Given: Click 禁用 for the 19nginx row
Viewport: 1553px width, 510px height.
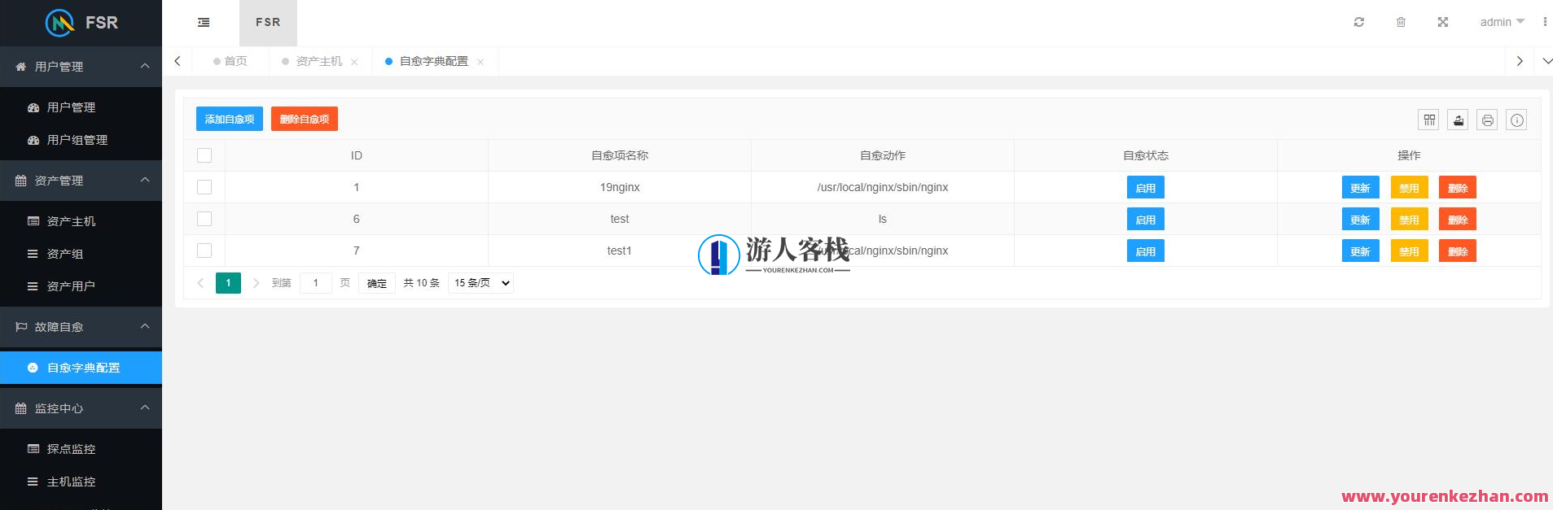Looking at the screenshot, I should [1410, 188].
